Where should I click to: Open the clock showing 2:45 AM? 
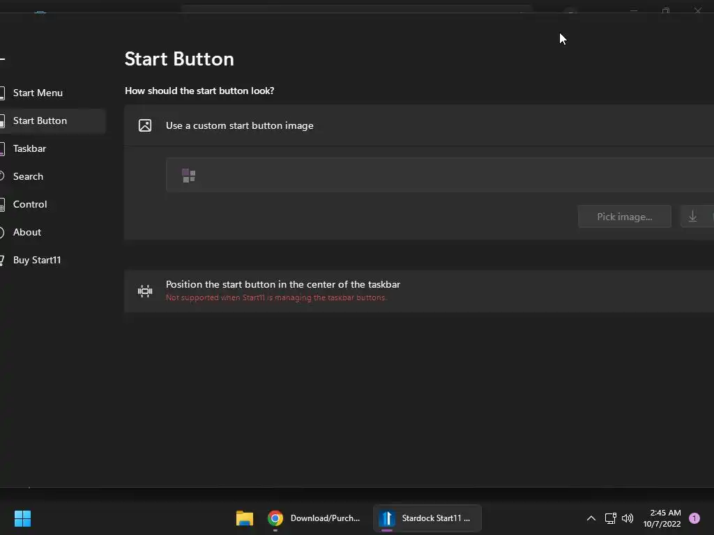(x=662, y=518)
